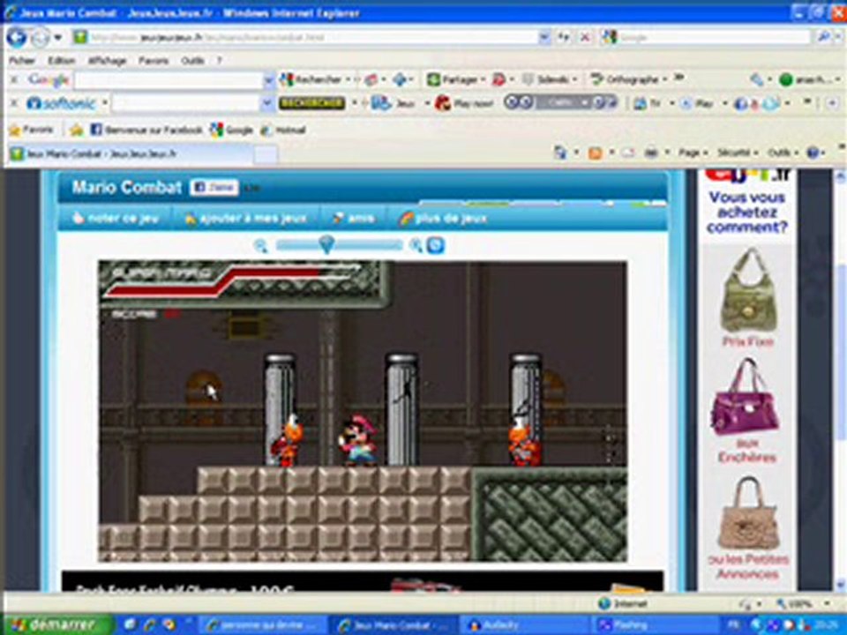The image size is (847, 635).
Task: Click plus de jeux
Action: point(443,218)
